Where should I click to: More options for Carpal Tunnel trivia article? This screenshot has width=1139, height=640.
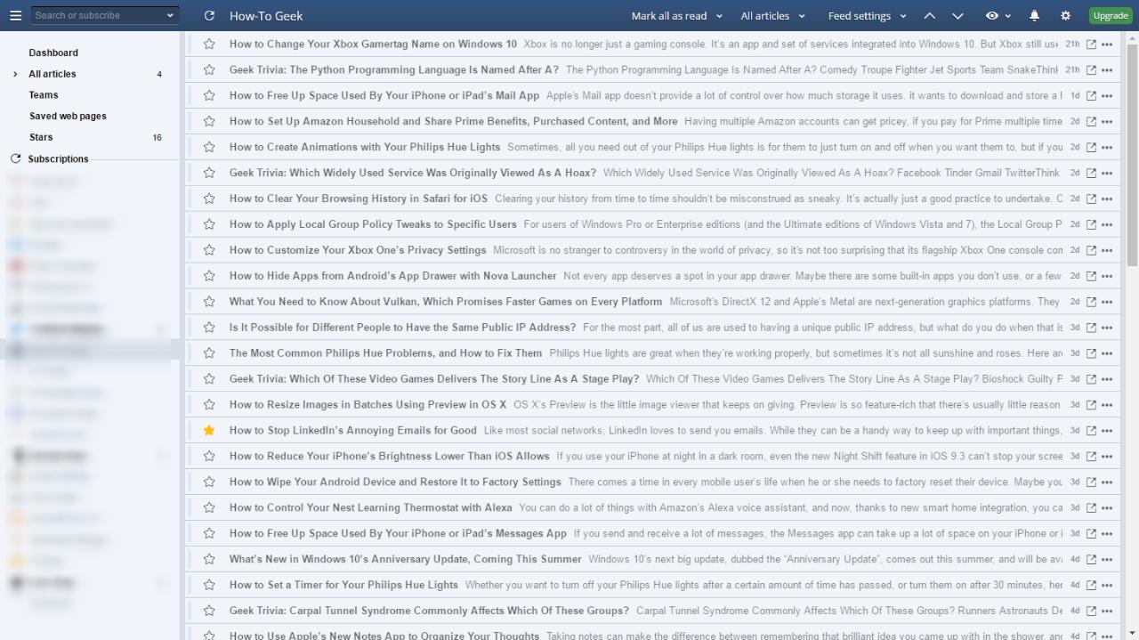[x=1107, y=611]
